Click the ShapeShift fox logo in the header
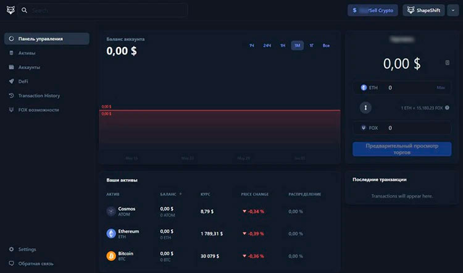The width and height of the screenshot is (463, 273). [10, 10]
